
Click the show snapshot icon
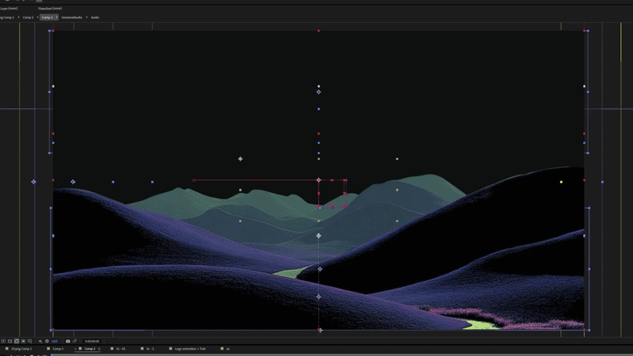click(x=74, y=341)
